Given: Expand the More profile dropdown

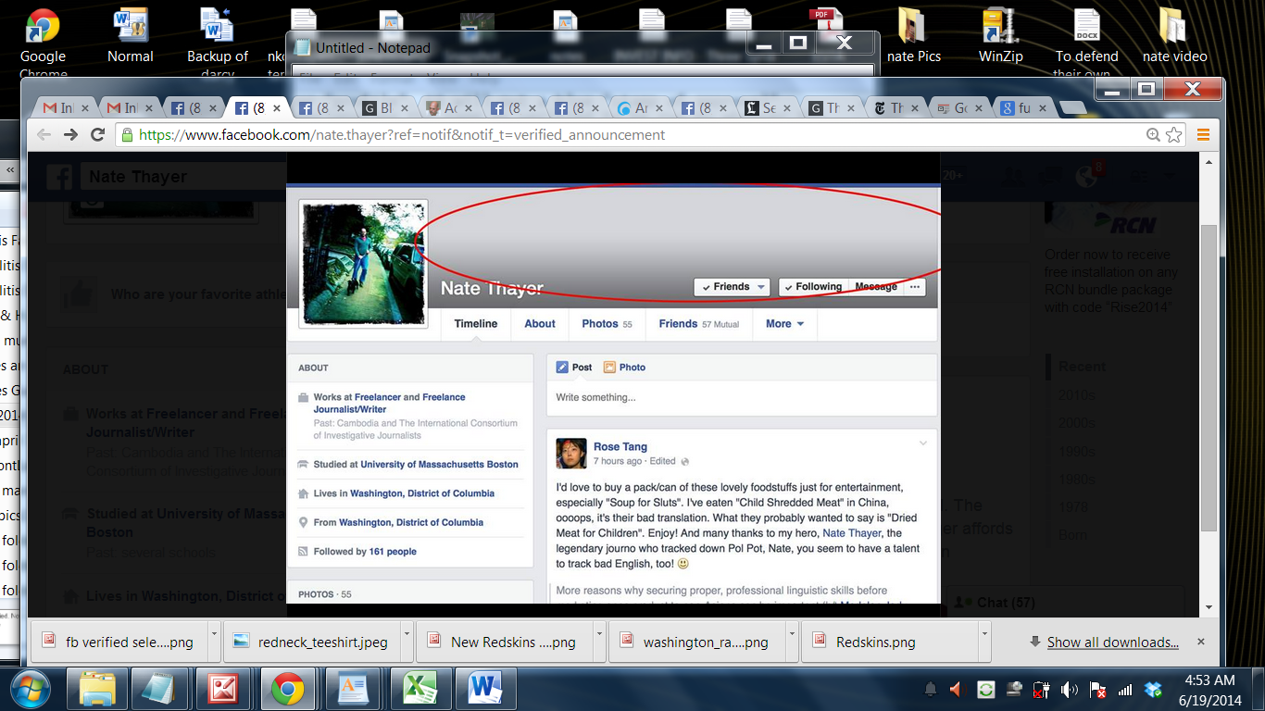Looking at the screenshot, I should [784, 324].
